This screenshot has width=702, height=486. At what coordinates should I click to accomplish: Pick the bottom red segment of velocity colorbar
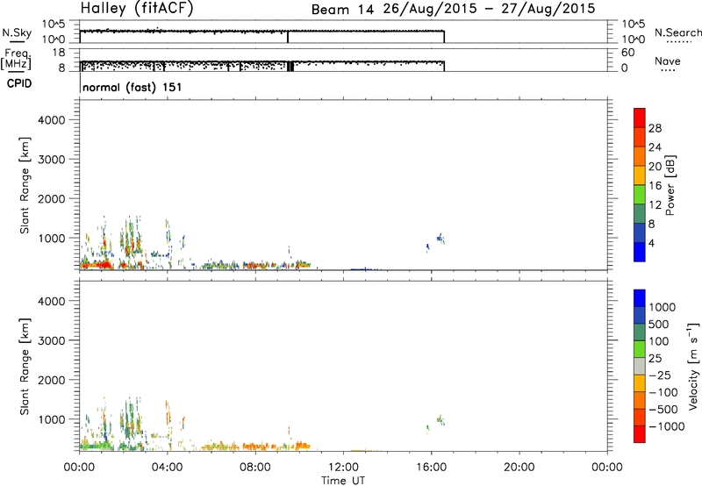point(640,434)
